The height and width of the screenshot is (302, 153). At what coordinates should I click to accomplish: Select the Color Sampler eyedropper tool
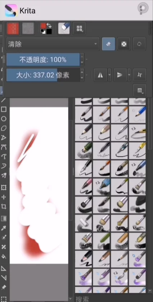4,228
